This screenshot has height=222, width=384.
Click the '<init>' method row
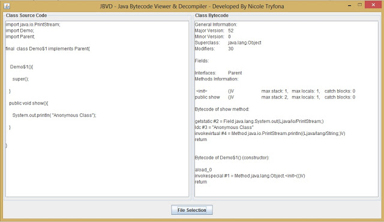(275, 91)
